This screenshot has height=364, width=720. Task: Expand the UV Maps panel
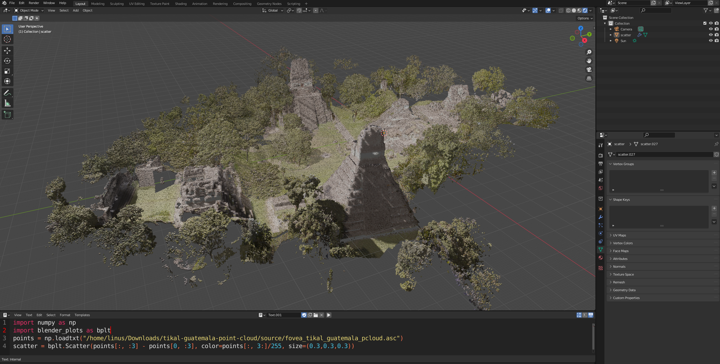619,235
